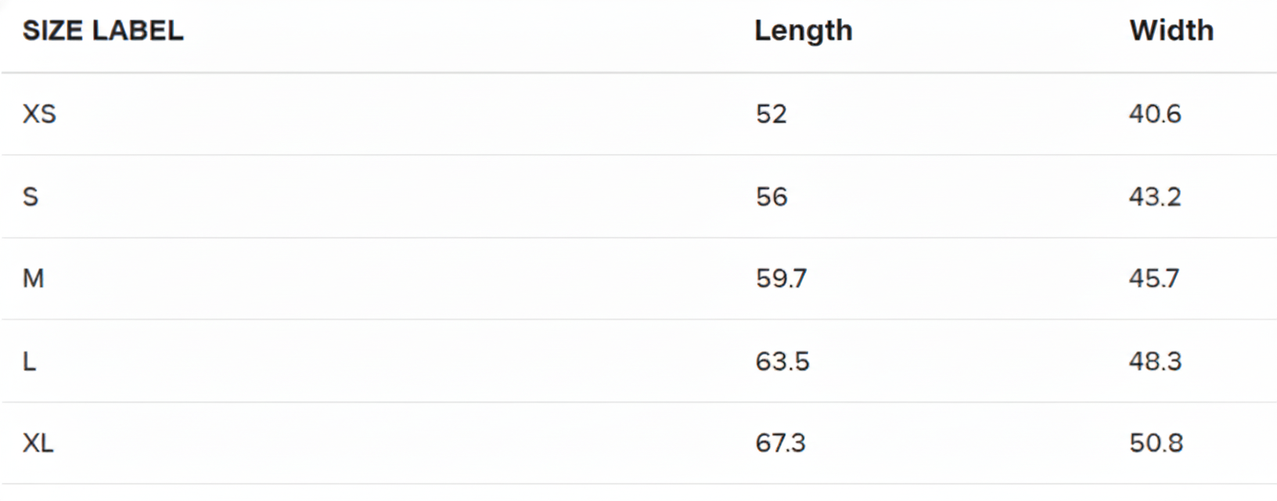The width and height of the screenshot is (1277, 501).
Task: Click the empty middle of the M row
Action: tap(391, 279)
